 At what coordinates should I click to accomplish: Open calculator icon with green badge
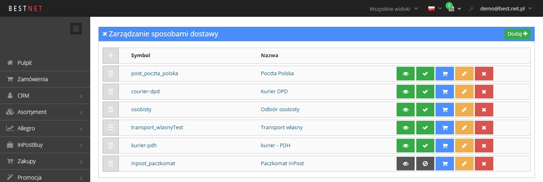(452, 8)
